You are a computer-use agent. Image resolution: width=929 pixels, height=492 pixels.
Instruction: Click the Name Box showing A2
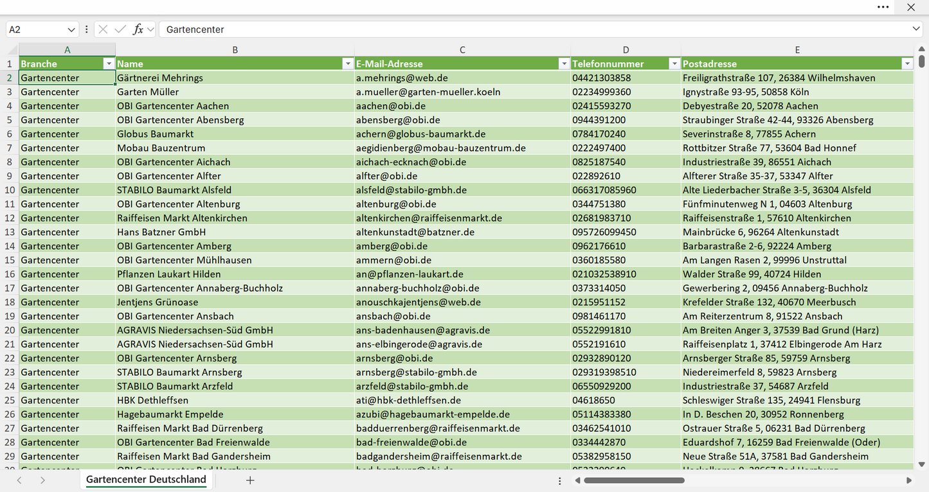click(36, 30)
